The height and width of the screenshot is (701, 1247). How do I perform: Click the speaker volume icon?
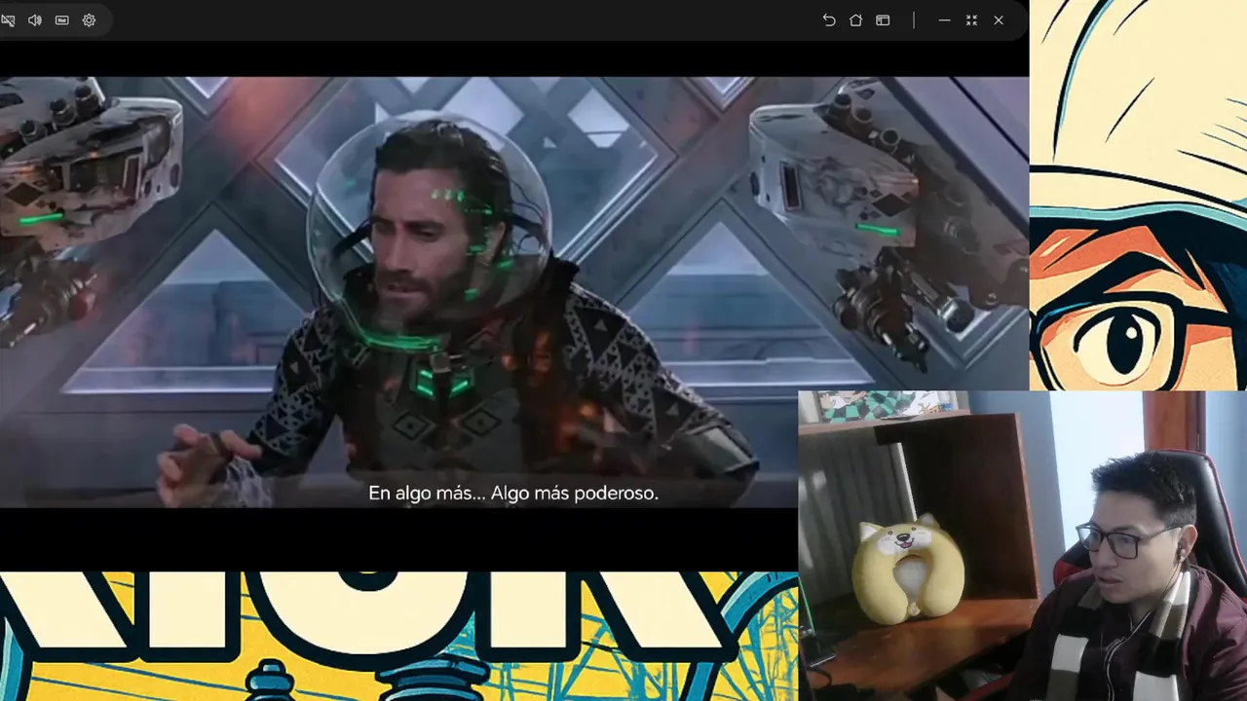point(35,20)
